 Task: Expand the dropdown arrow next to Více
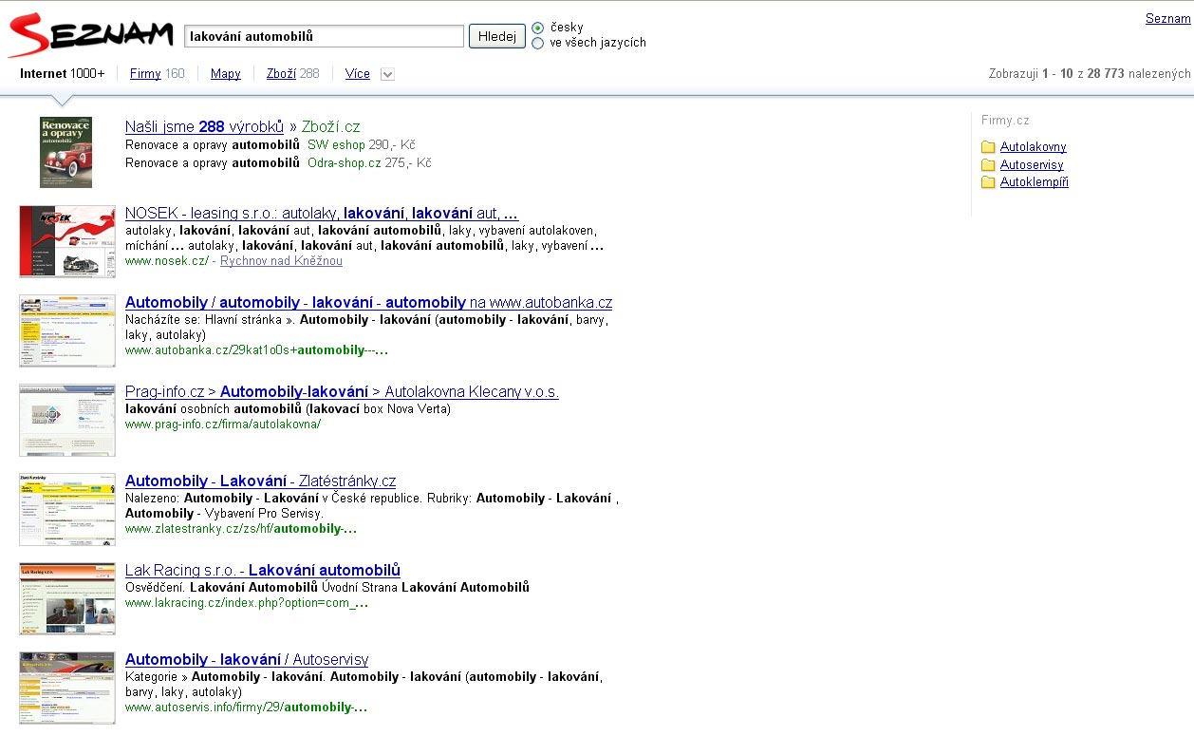click(387, 74)
